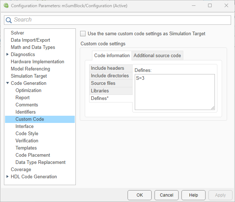
Task: Open Help for configuration parameters
Action: click(193, 195)
